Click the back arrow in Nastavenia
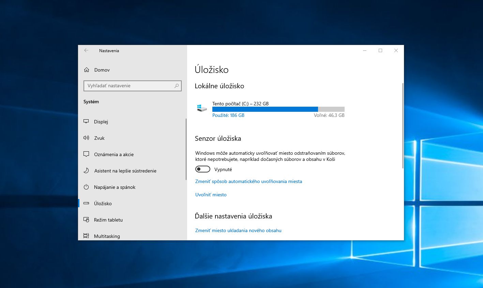 (86, 50)
